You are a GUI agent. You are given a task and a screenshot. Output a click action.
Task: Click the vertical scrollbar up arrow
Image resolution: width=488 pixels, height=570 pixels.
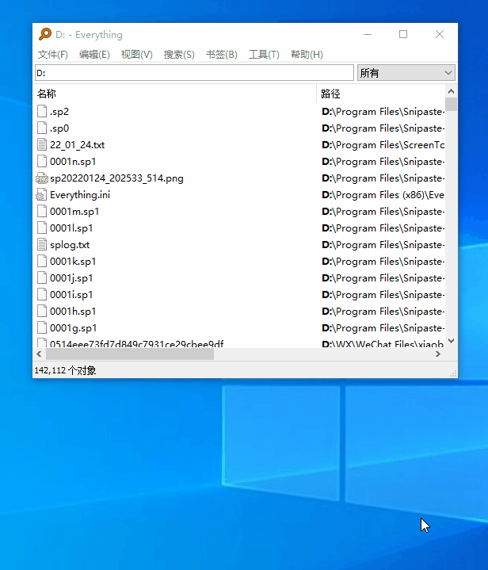[451, 91]
